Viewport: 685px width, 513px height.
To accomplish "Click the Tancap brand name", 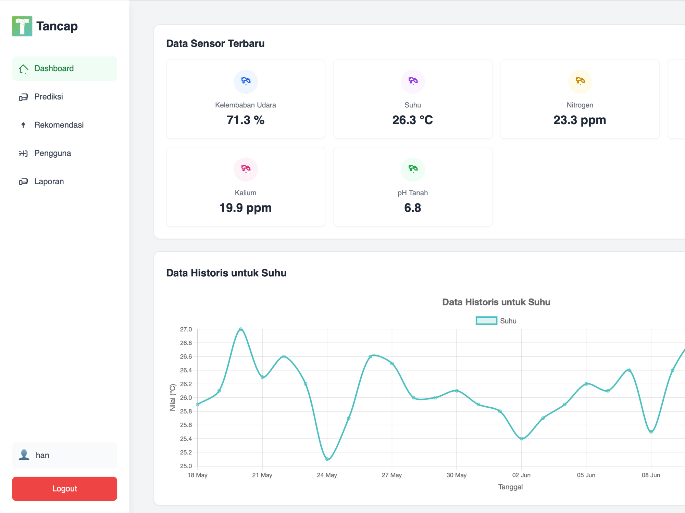I will (x=57, y=26).
